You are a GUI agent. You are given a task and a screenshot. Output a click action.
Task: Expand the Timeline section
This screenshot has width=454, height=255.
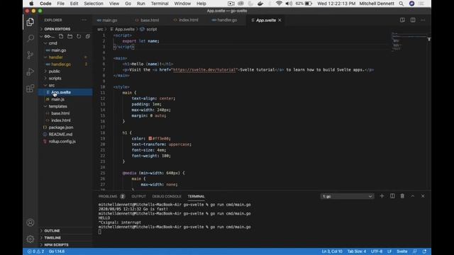52,238
